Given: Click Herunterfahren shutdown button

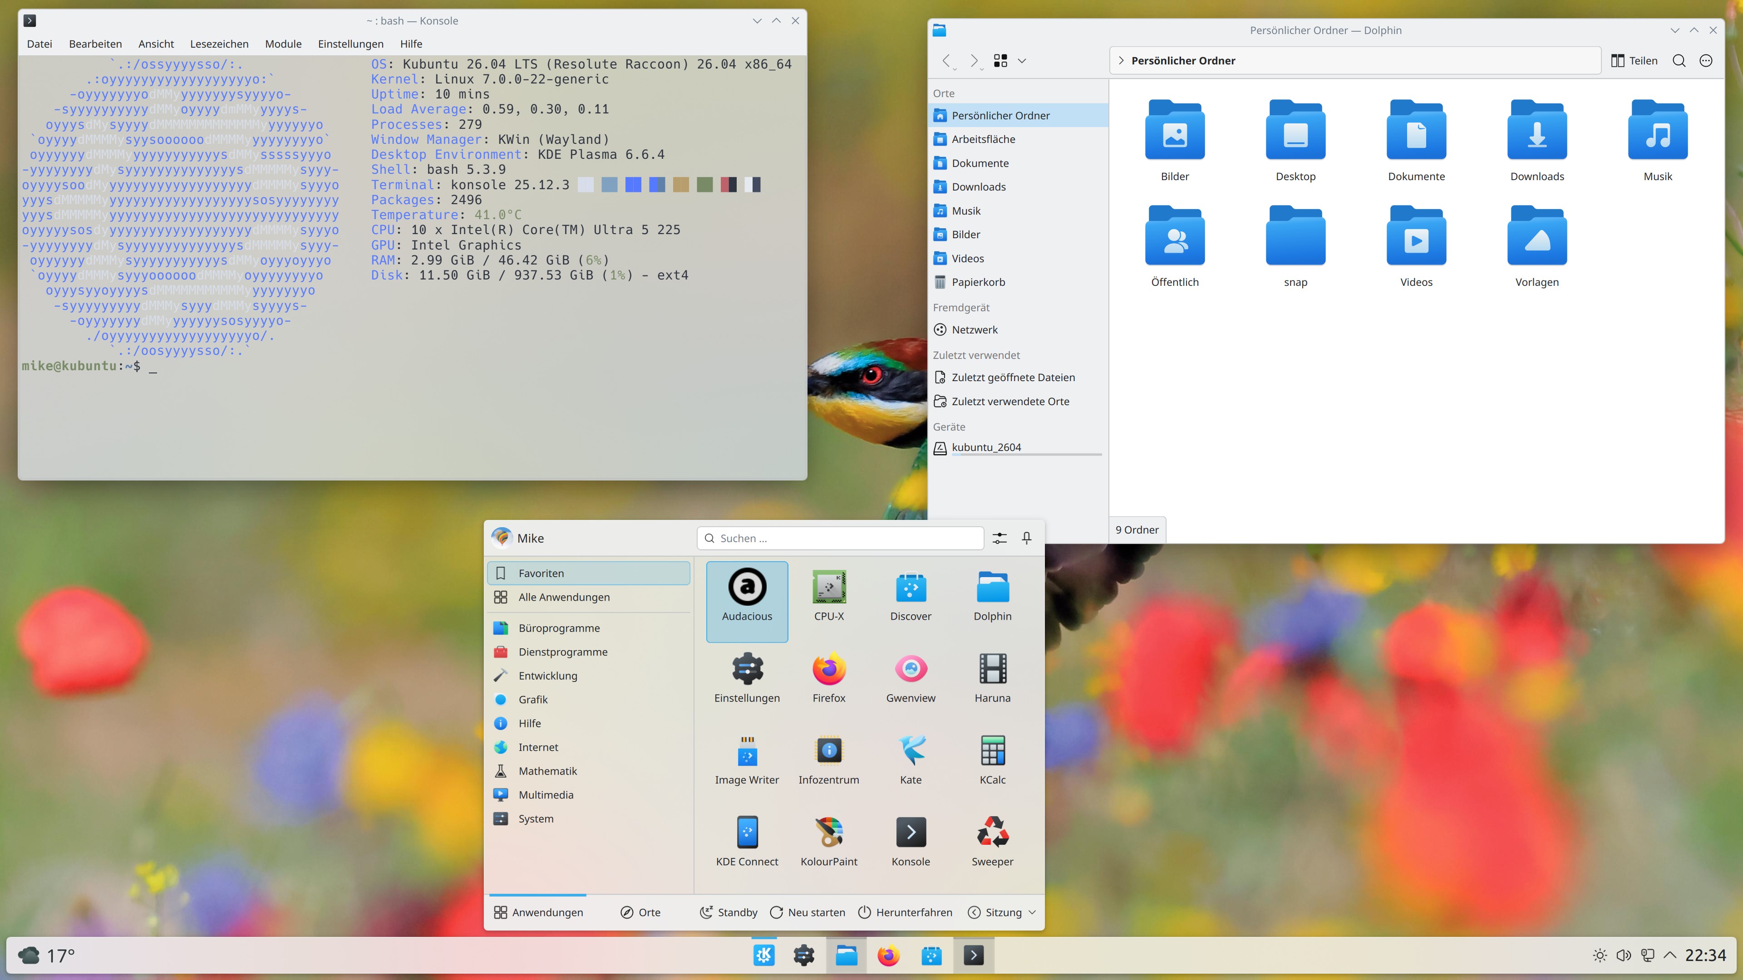Looking at the screenshot, I should 906,912.
